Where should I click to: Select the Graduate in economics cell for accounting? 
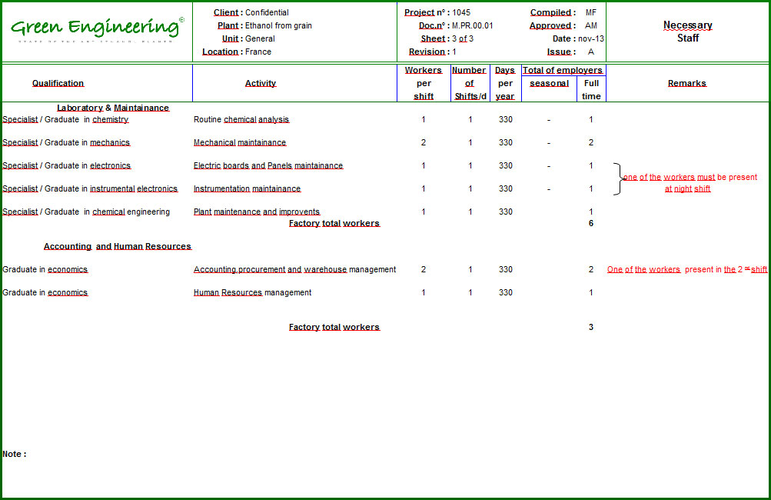click(x=45, y=270)
